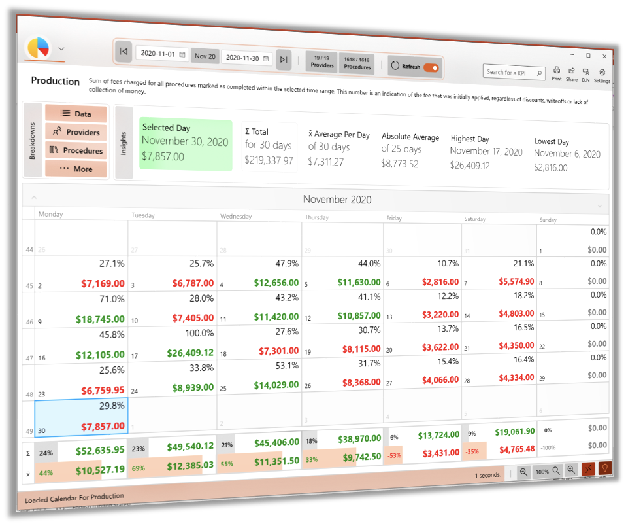This screenshot has width=626, height=526.
Task: Toggle the Refresh auto-update switch
Action: click(431, 67)
